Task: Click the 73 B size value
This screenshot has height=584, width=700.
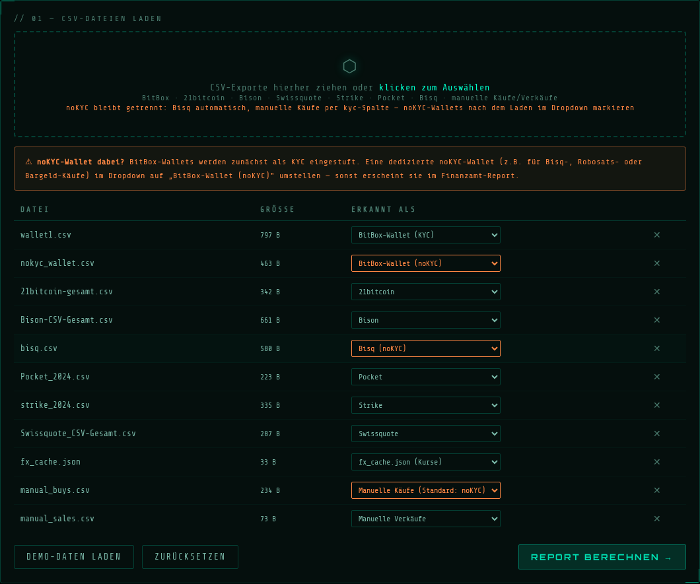Action: (x=268, y=519)
